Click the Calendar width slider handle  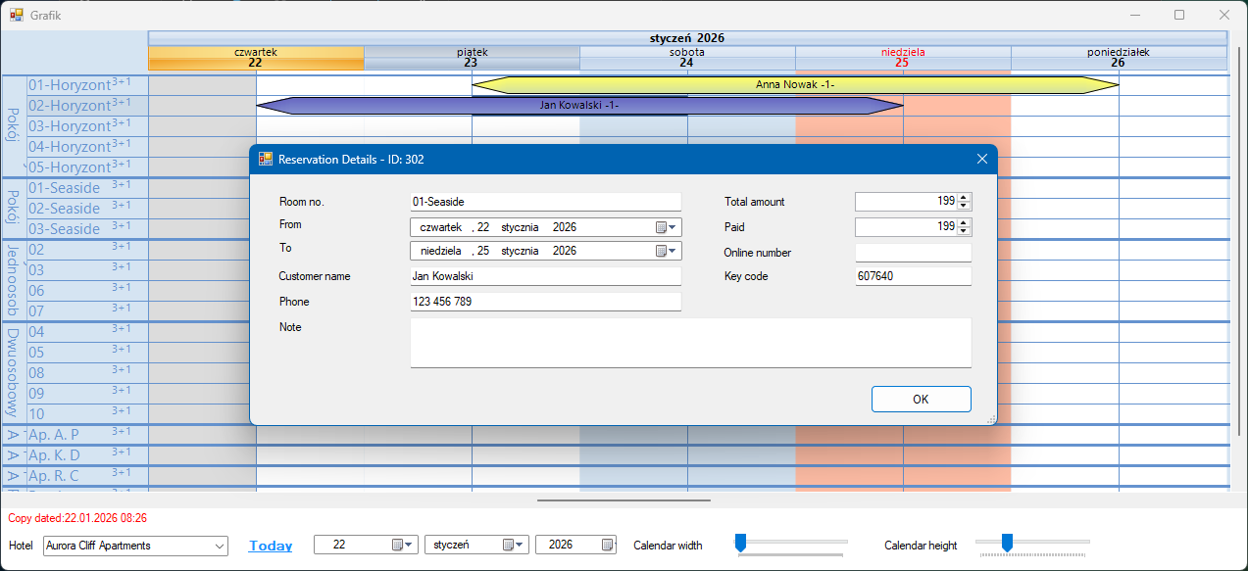coord(741,542)
